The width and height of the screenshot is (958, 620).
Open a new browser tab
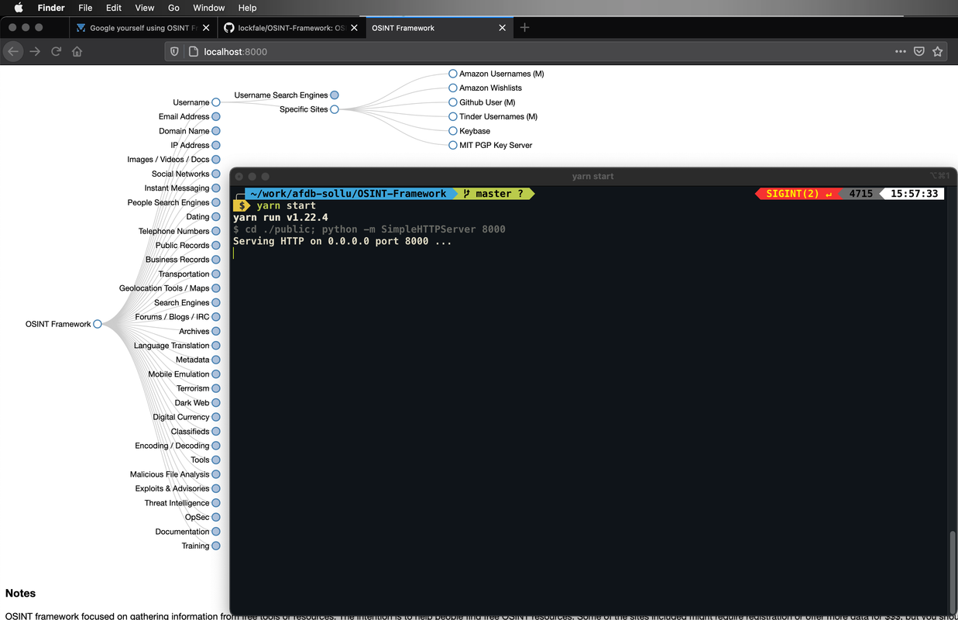524,28
